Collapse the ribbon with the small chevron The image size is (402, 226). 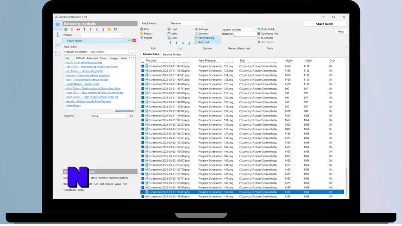[x=346, y=47]
